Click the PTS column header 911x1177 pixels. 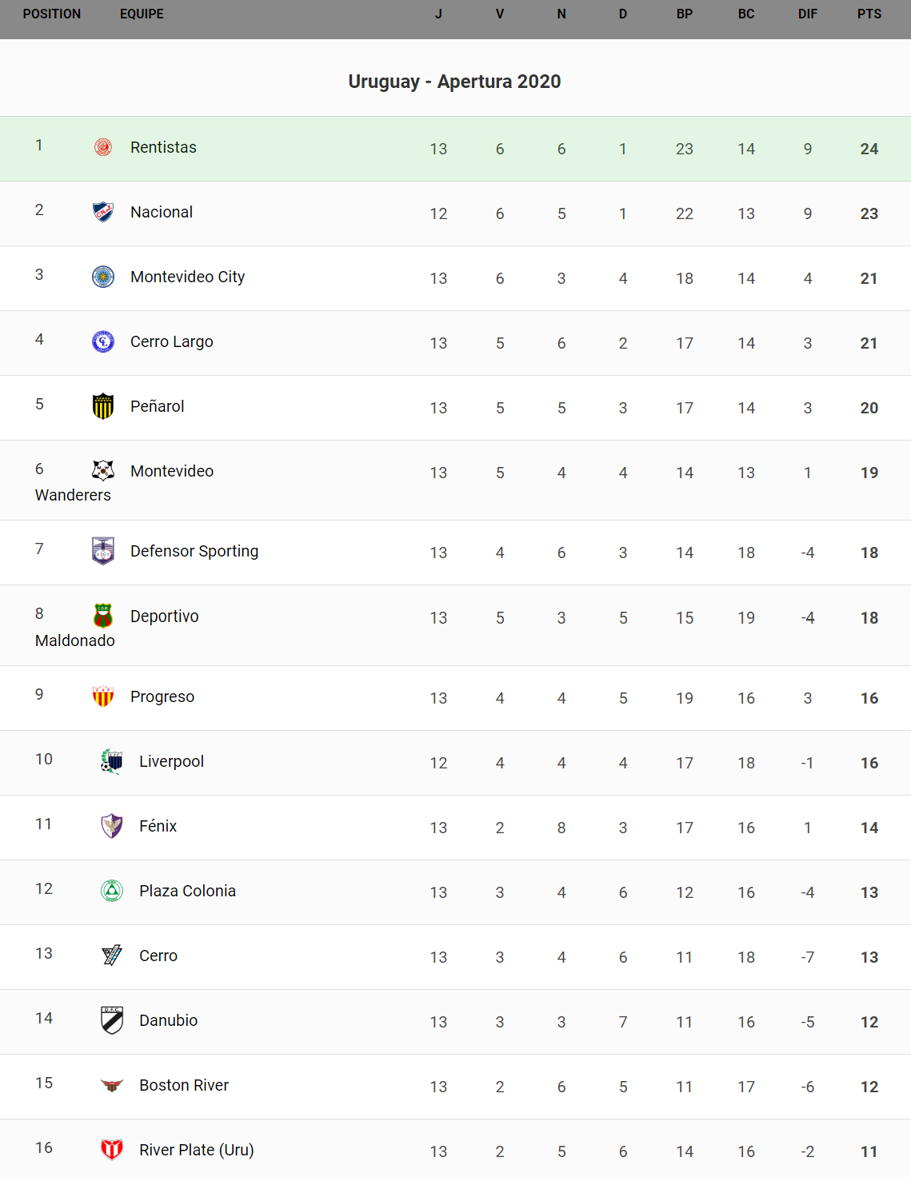point(869,14)
